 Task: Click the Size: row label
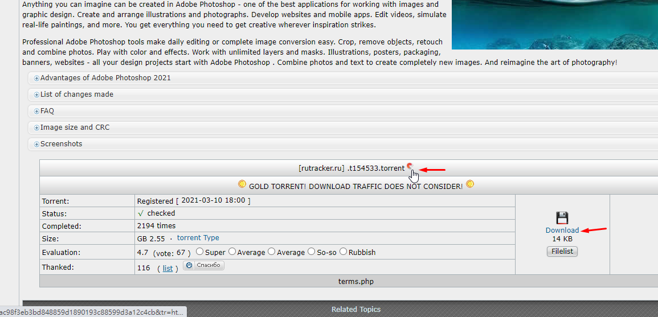coord(50,239)
